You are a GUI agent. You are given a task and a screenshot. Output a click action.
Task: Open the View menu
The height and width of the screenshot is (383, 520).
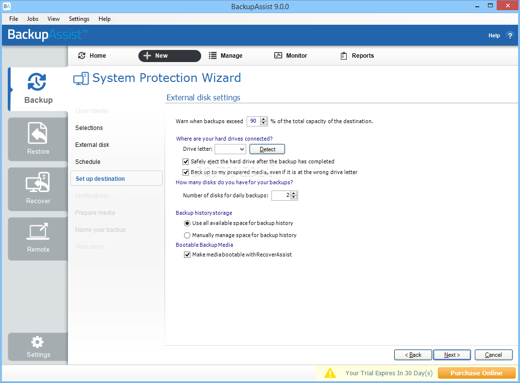coord(53,19)
